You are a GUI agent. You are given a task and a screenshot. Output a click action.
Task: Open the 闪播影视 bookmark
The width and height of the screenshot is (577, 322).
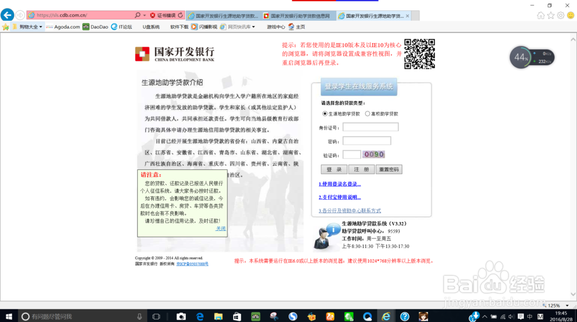coord(204,27)
